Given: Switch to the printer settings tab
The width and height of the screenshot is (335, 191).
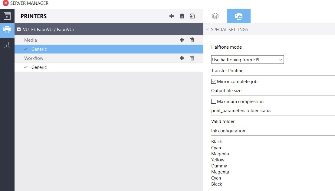Looking at the screenshot, I should 239,16.
